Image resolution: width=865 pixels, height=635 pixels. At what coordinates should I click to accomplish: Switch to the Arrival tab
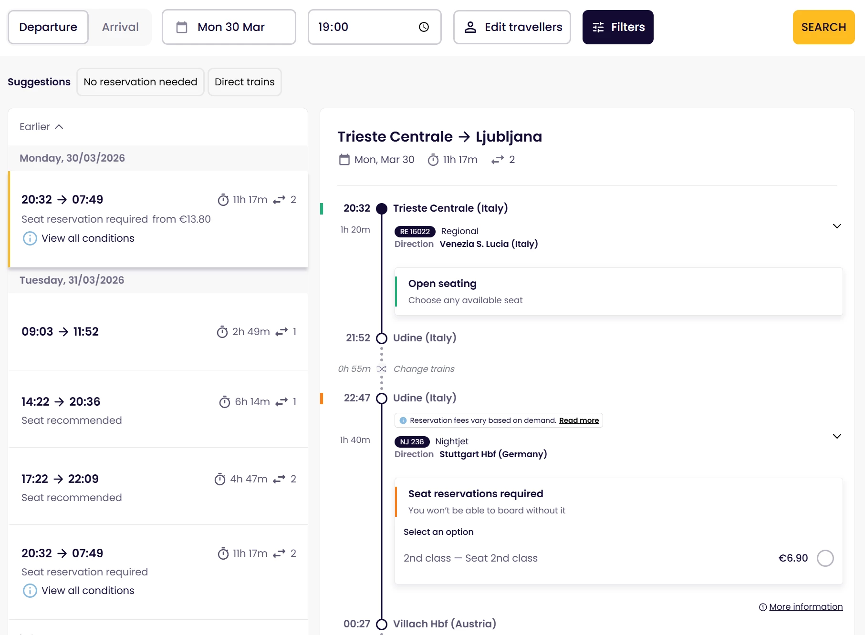click(120, 27)
